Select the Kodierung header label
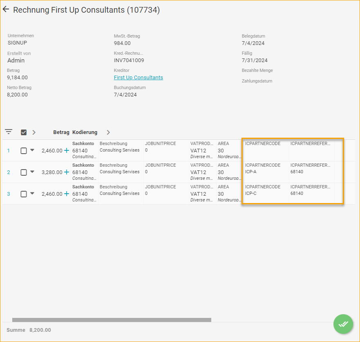Image resolution: width=360 pixels, height=342 pixels. click(84, 132)
